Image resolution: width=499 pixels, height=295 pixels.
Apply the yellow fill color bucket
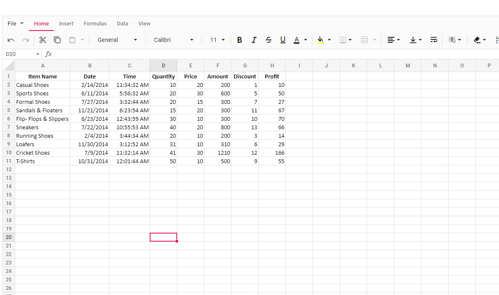pyautogui.click(x=321, y=40)
